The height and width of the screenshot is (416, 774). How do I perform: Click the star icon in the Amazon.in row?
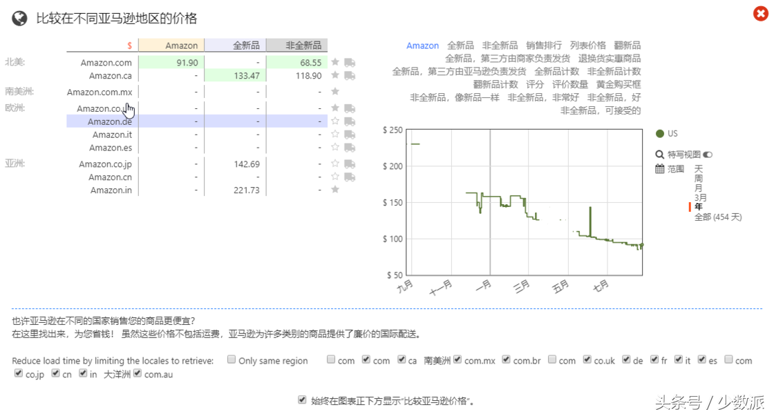[335, 189]
